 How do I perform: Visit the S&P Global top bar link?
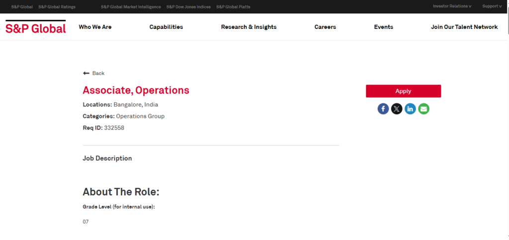22,7
